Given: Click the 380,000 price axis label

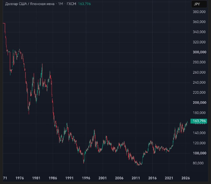Looking at the screenshot, I should pyautogui.click(x=199, y=12).
